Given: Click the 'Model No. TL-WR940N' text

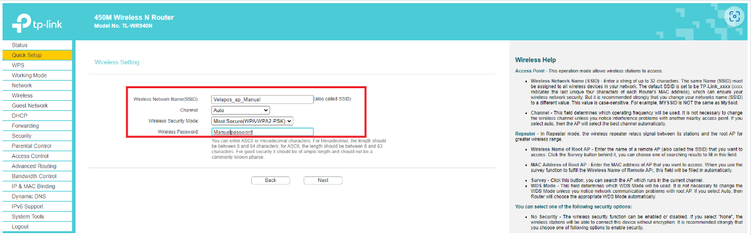Looking at the screenshot, I should point(123,25).
